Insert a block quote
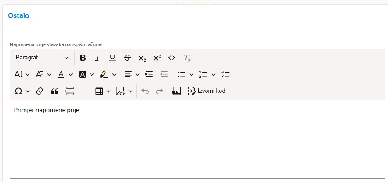The image size is (388, 182). [x=54, y=91]
